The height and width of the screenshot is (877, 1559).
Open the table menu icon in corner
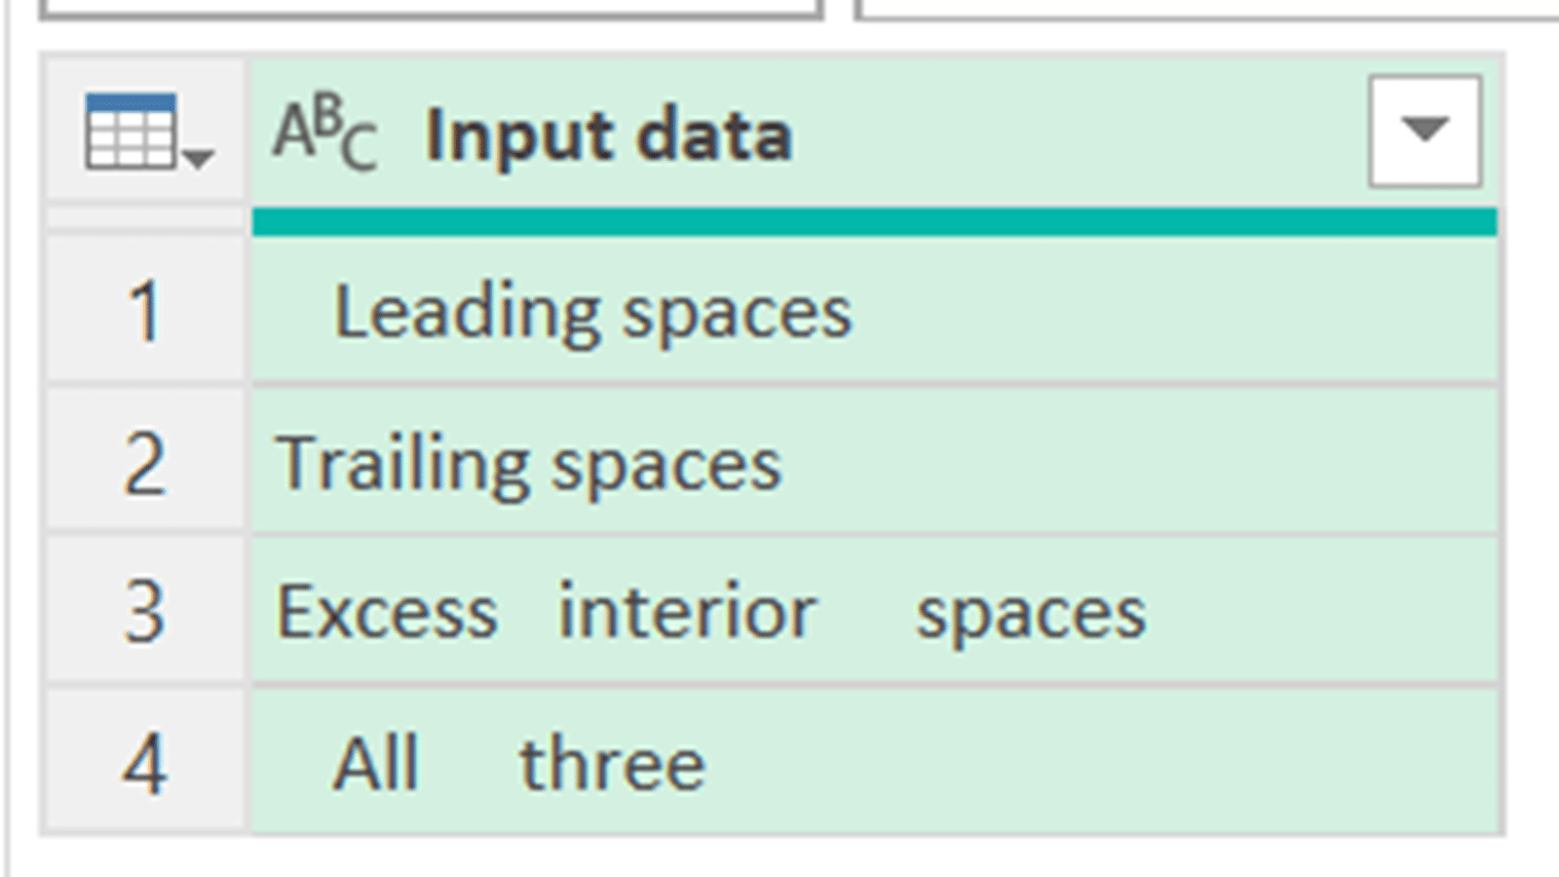coord(132,132)
